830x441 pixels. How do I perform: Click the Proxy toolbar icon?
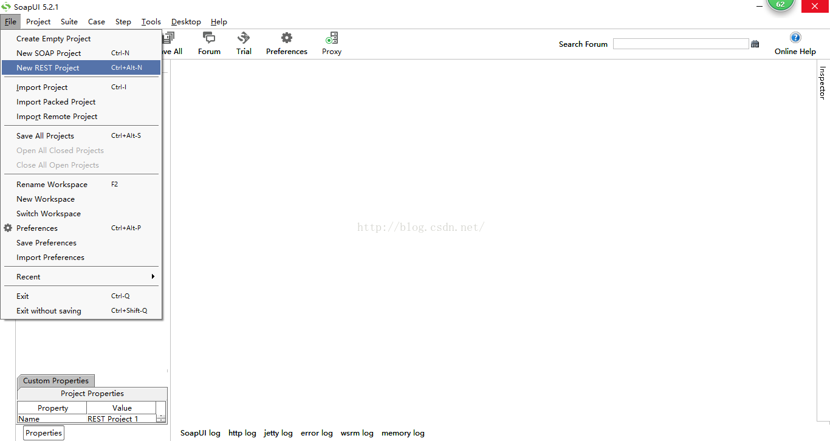tap(332, 38)
